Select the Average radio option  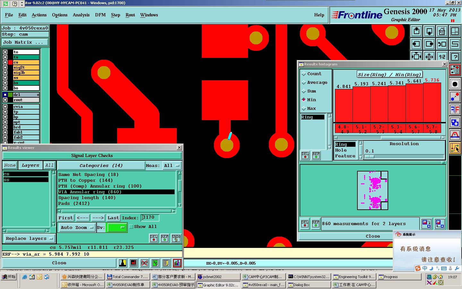coord(304,83)
